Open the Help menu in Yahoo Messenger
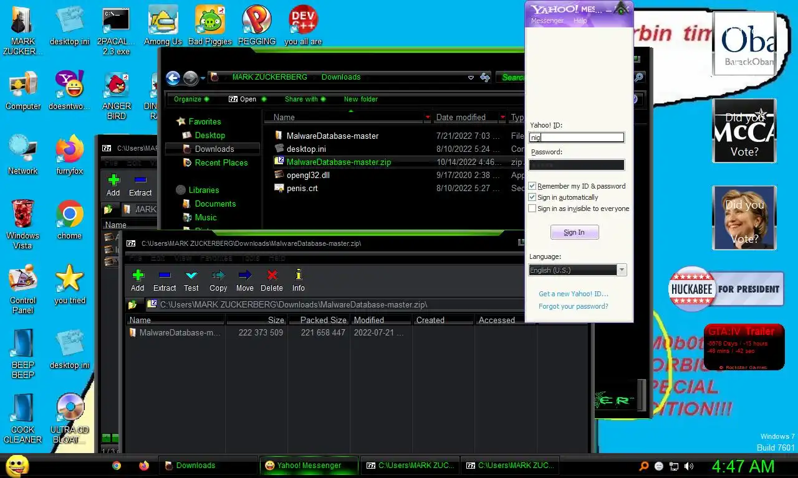Screen dimensions: 798x478 coord(580,21)
